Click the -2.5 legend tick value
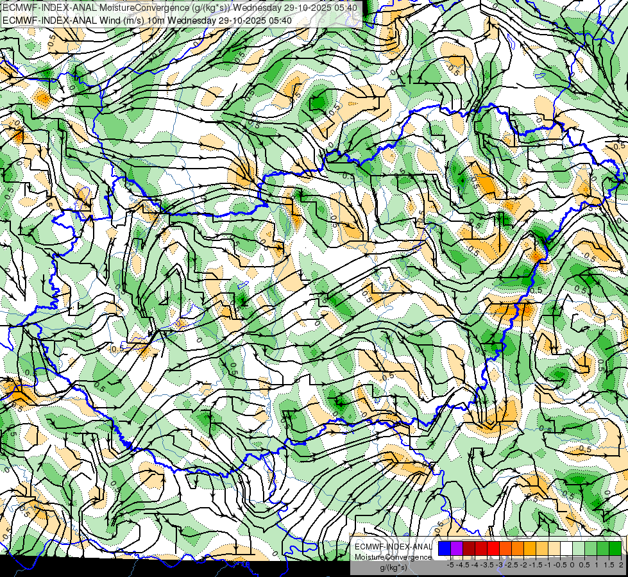The width and height of the screenshot is (628, 577). click(x=511, y=565)
